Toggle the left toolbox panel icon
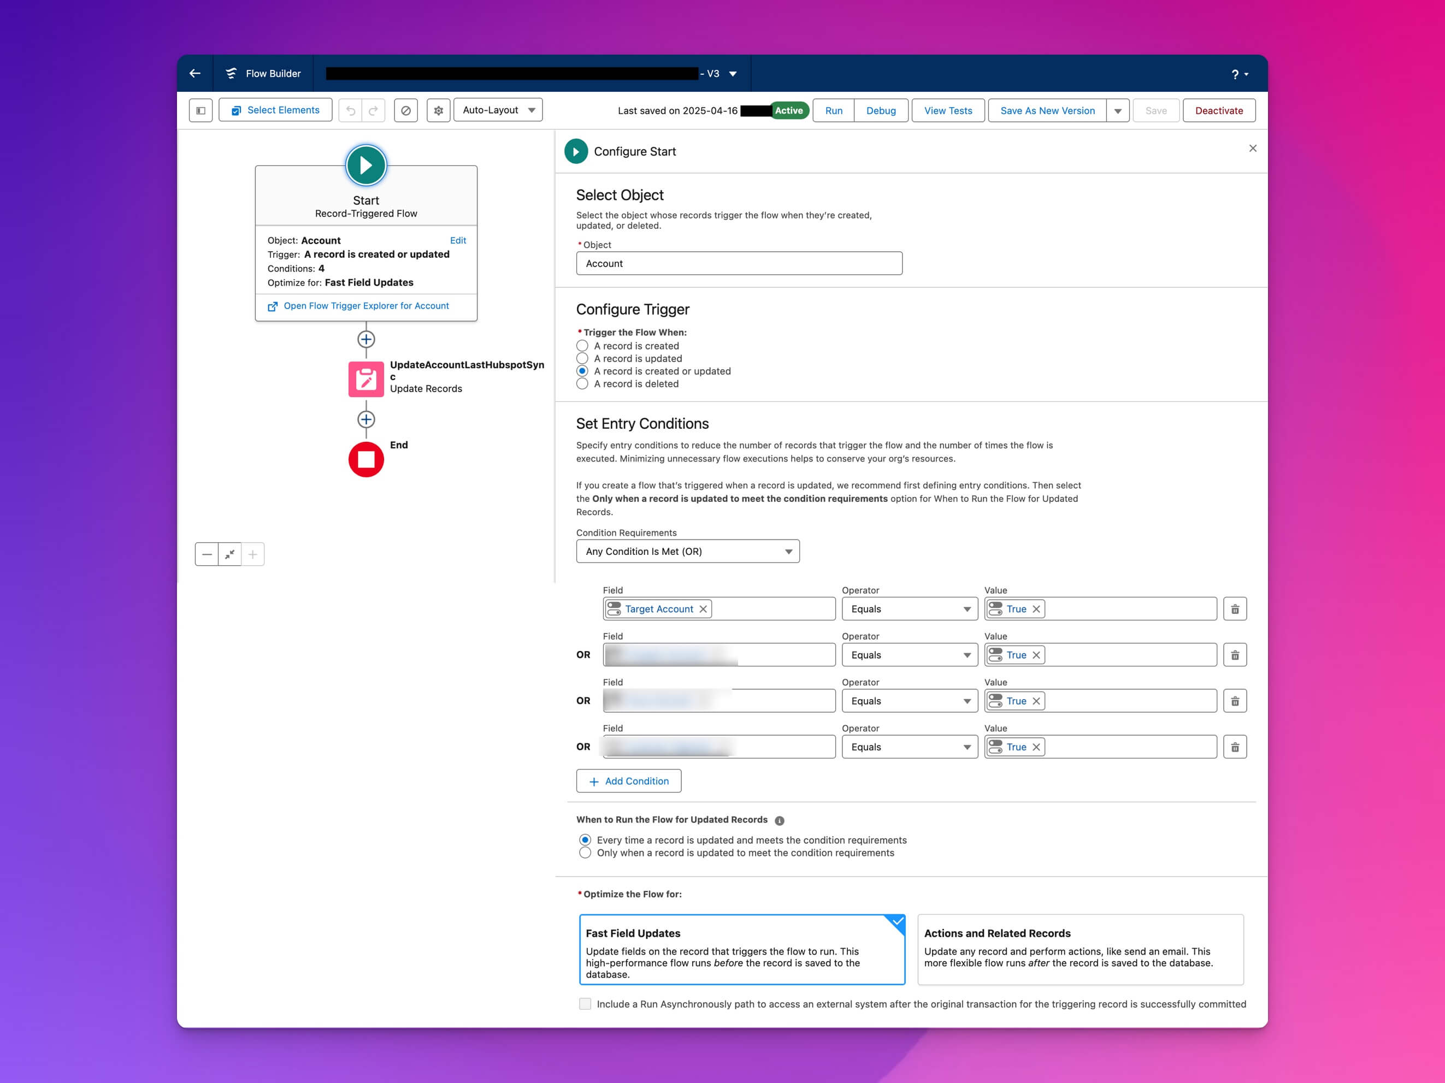The image size is (1445, 1083). pos(200,110)
